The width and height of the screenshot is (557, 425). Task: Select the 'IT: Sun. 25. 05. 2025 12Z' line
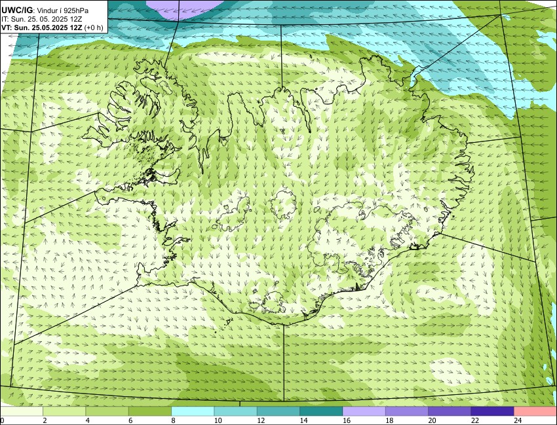43,19
